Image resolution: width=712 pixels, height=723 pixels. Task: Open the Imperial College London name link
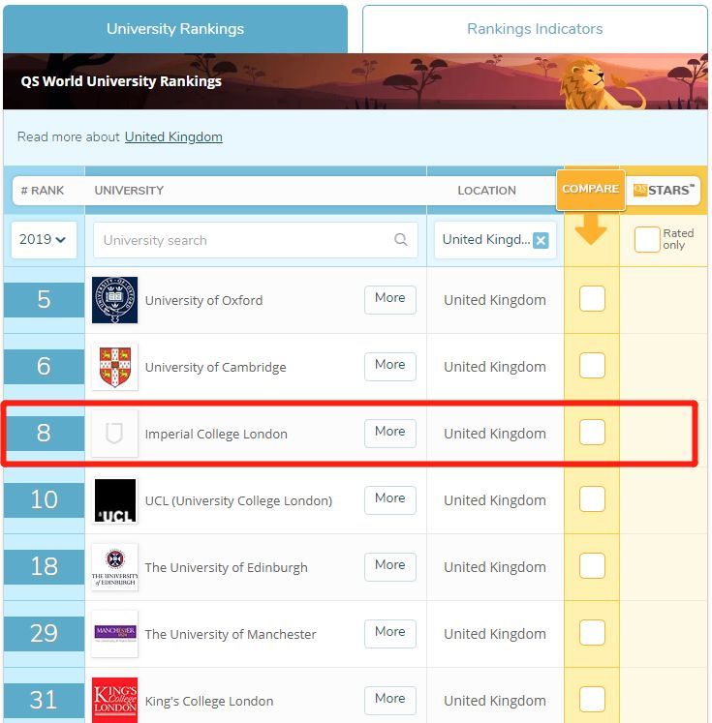(x=216, y=434)
